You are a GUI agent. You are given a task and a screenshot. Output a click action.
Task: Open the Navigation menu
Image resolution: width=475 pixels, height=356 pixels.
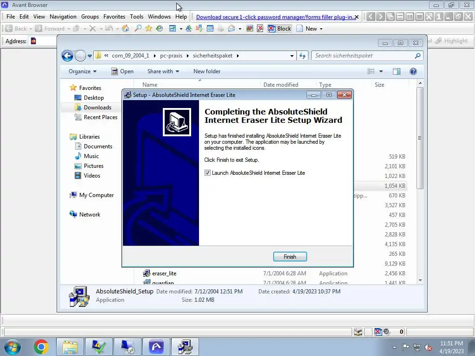[63, 17]
